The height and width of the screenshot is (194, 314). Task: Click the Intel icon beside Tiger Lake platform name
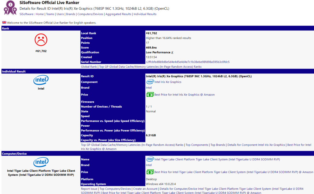pyautogui.click(x=150, y=159)
